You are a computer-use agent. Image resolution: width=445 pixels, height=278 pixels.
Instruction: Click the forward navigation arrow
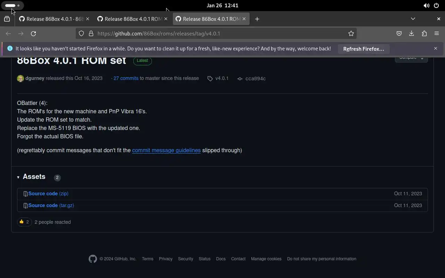click(x=21, y=34)
